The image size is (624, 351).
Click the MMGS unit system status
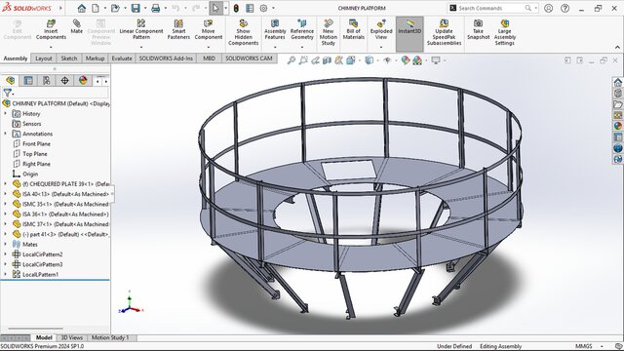583,346
